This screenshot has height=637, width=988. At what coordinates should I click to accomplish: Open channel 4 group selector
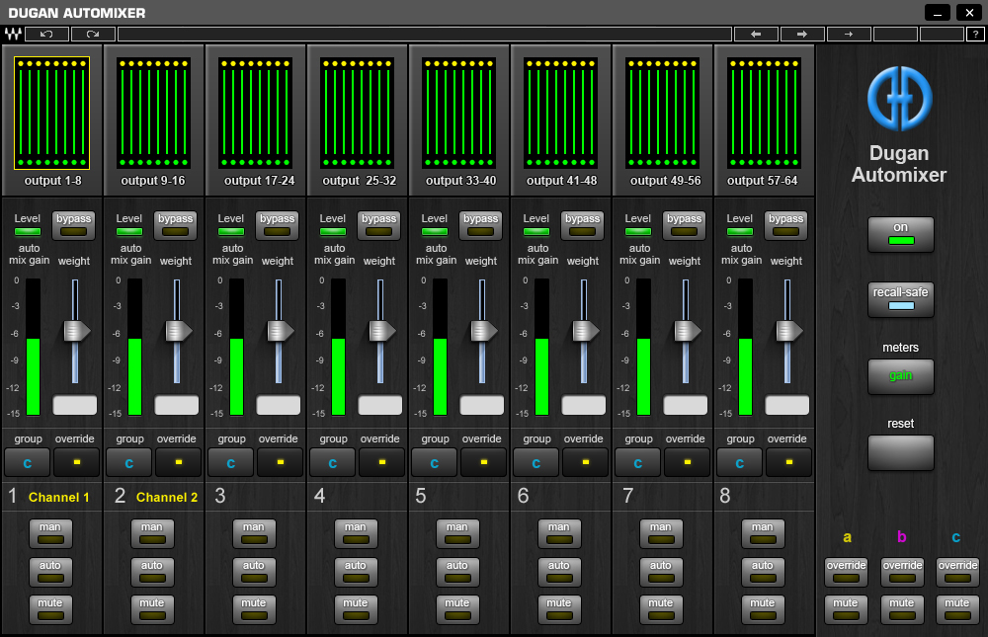pyautogui.click(x=333, y=462)
